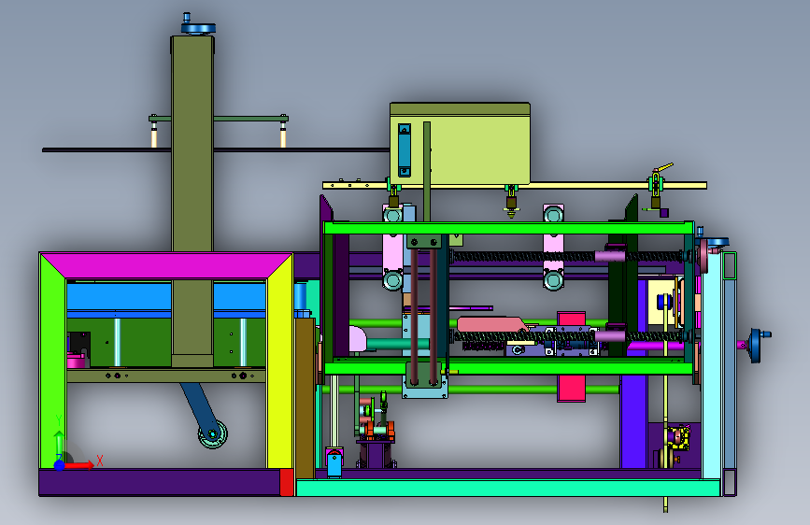Select the small red block at the base joint

point(287,482)
